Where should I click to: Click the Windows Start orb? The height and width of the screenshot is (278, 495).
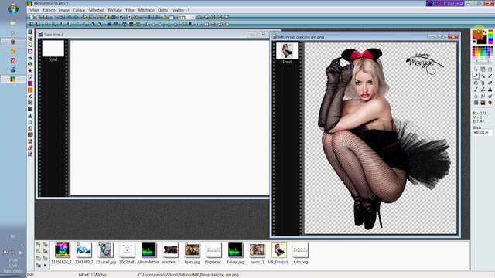coord(13,8)
